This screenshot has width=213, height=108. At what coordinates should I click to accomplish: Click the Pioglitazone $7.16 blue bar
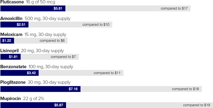pos(40,89)
